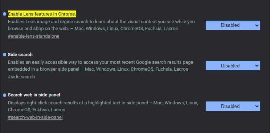The width and height of the screenshot is (270, 133).
Task: Open the Disabled dropdown for Search web in side panel
Action: [x=233, y=106]
